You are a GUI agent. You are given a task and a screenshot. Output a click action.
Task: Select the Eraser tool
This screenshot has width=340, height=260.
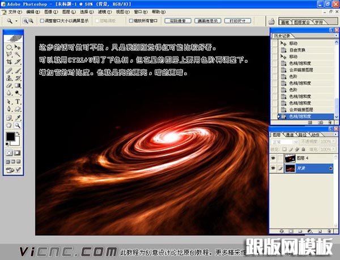[9, 85]
